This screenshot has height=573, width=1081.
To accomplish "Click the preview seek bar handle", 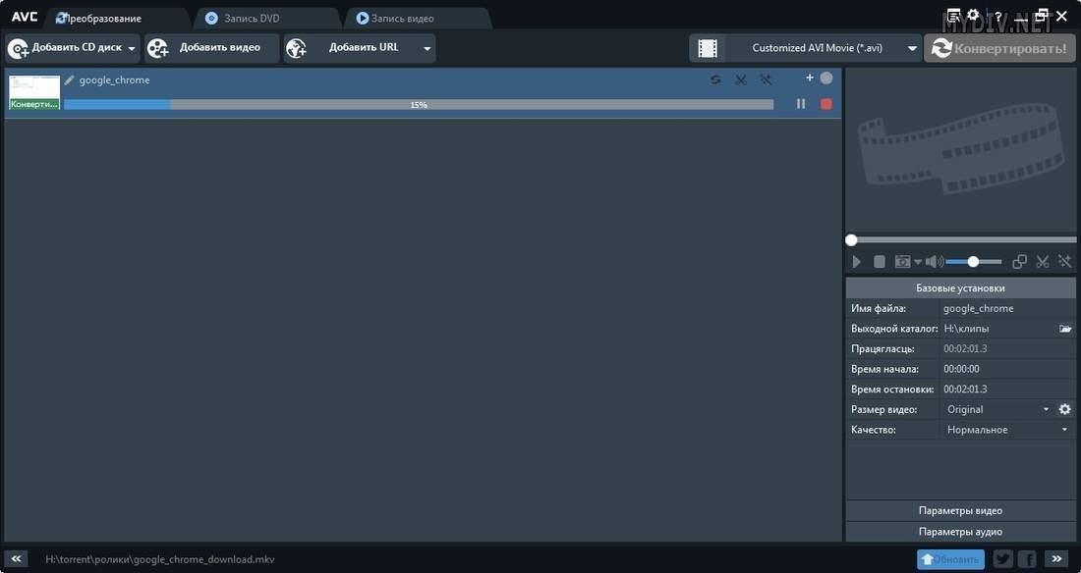I will point(851,239).
